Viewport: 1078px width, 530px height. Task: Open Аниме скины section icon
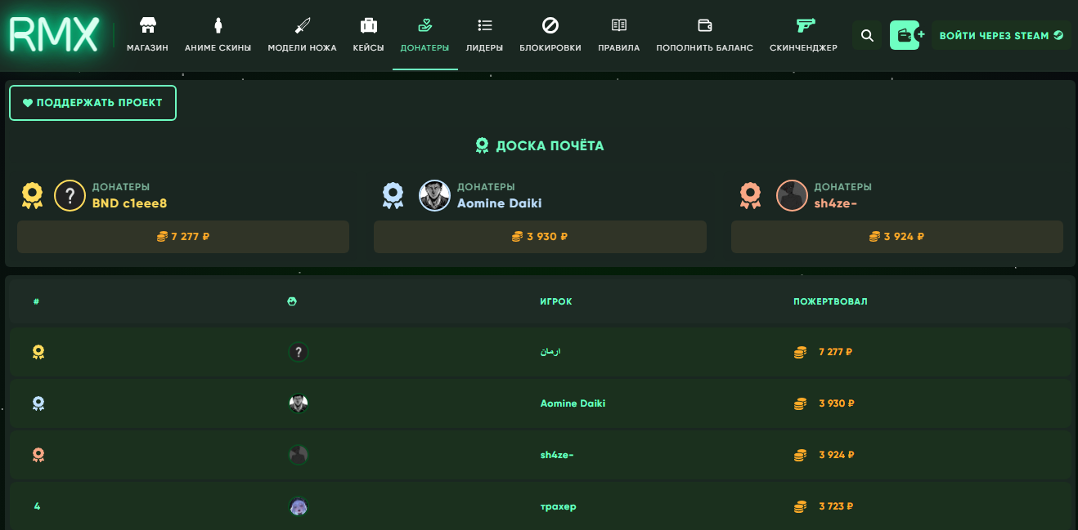pyautogui.click(x=218, y=24)
